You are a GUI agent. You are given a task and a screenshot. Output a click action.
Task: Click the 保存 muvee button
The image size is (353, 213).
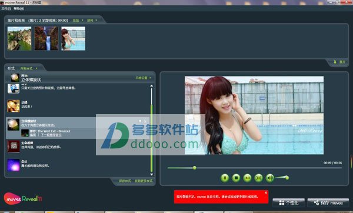coord(328,202)
